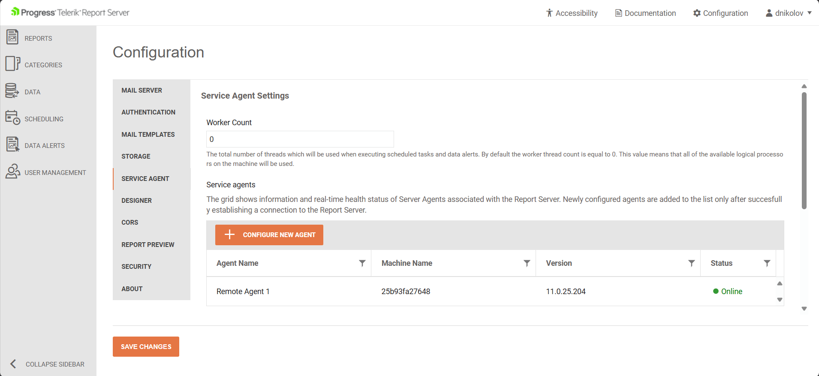This screenshot has width=819, height=376.
Task: Select the Storage tab
Action: pos(151,156)
